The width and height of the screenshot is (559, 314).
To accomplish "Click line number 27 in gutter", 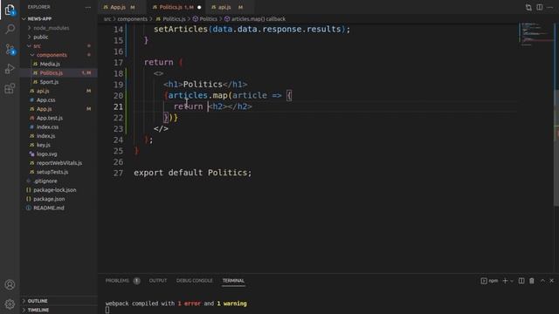I will pyautogui.click(x=118, y=173).
